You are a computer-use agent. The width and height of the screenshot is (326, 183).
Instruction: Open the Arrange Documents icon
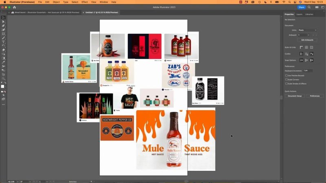click(317, 7)
